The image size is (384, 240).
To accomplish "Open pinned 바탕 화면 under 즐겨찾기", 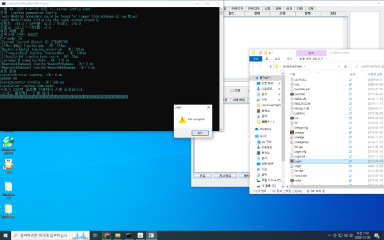I will (x=267, y=83).
